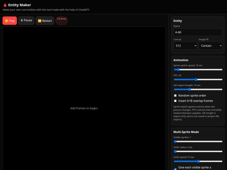Image resolution: width=227 pixels, height=170 pixels.
Task: Click the tool subtitle about ChatGPT
Action: [x=46, y=10]
